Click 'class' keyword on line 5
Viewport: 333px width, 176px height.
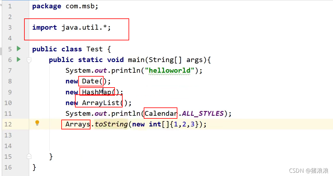tap(72, 49)
